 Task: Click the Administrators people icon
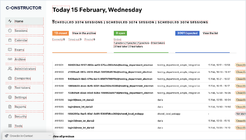pos(10,69)
